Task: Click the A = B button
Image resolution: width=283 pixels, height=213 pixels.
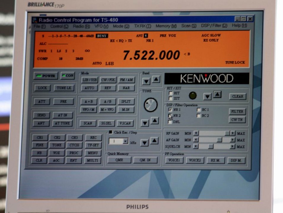Action: coord(89,102)
